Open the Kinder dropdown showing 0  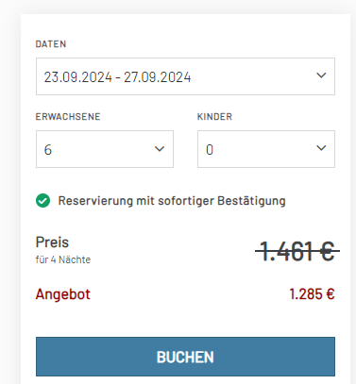tap(266, 149)
